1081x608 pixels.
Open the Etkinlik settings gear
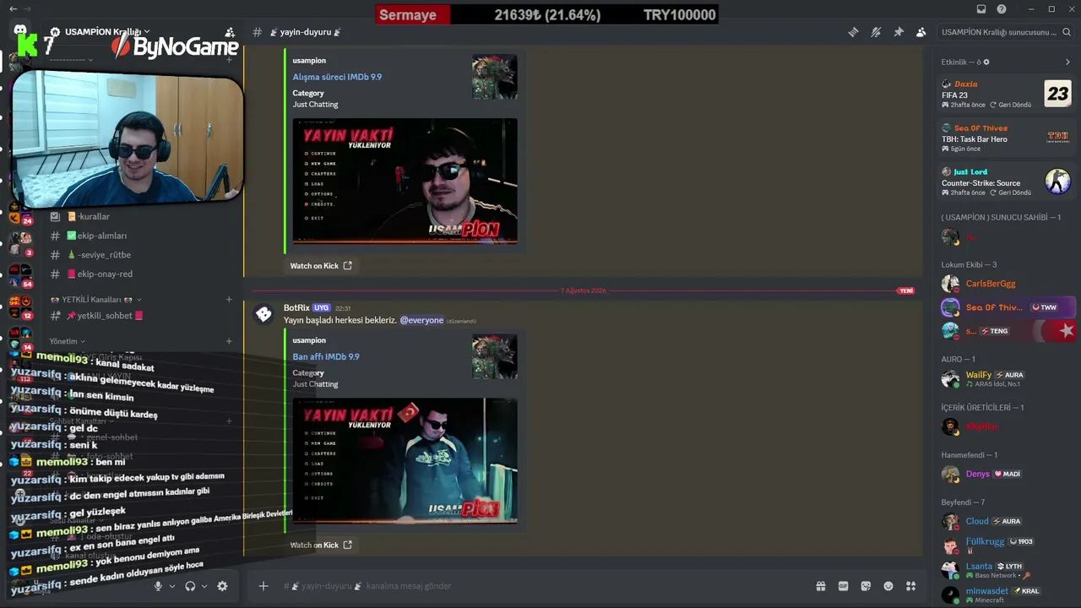(x=986, y=62)
